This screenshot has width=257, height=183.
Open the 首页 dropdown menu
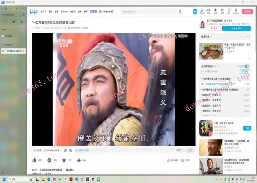click(43, 11)
